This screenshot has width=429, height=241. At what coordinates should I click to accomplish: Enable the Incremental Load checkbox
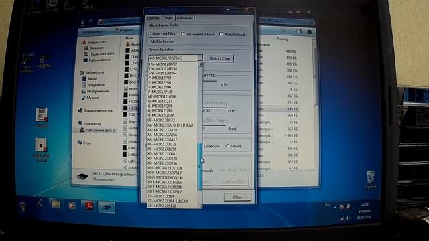point(183,34)
